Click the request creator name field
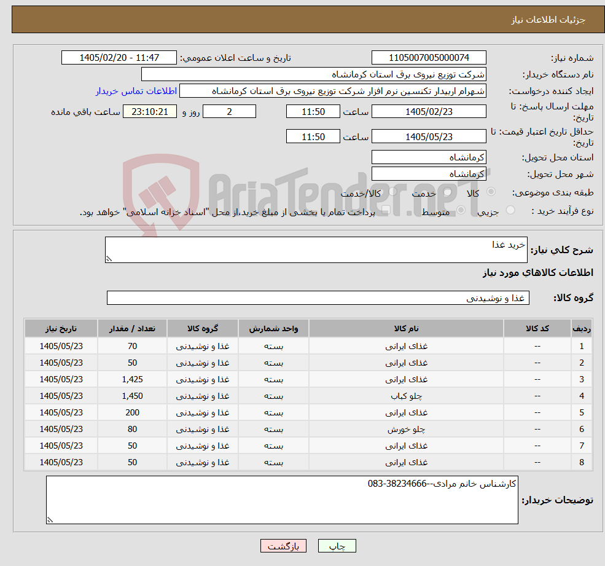The image size is (605, 566). click(x=332, y=91)
